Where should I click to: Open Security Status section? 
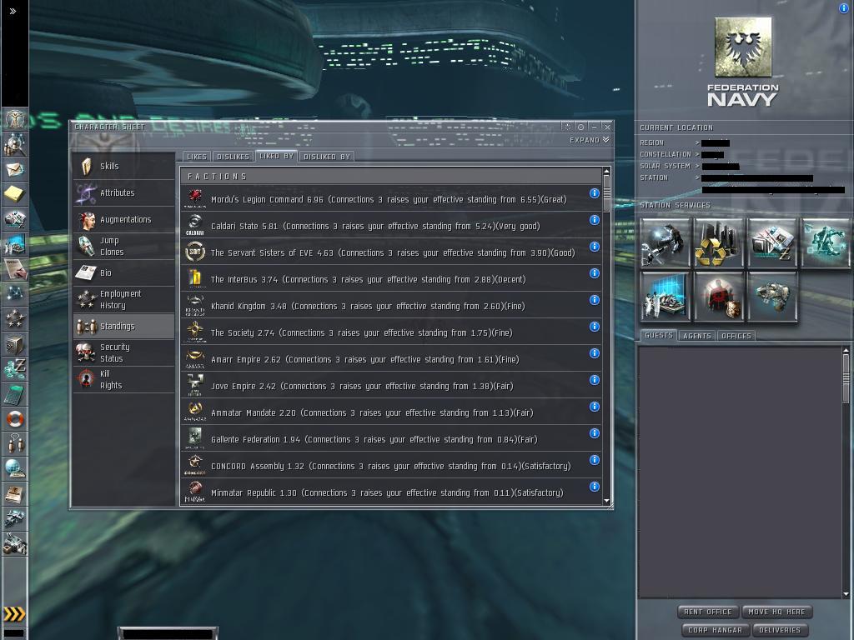click(123, 353)
